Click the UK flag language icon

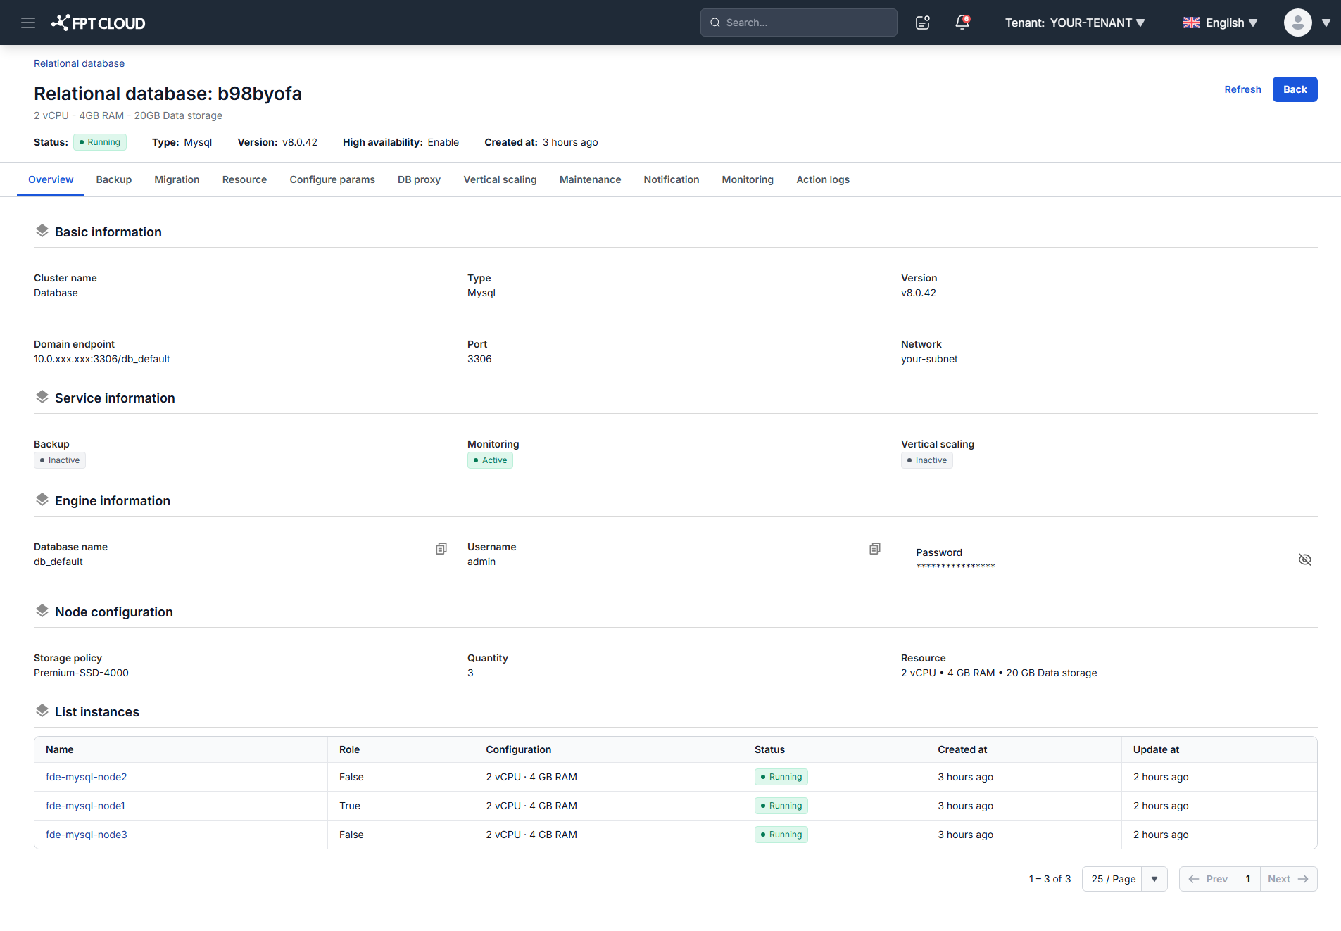pos(1192,23)
